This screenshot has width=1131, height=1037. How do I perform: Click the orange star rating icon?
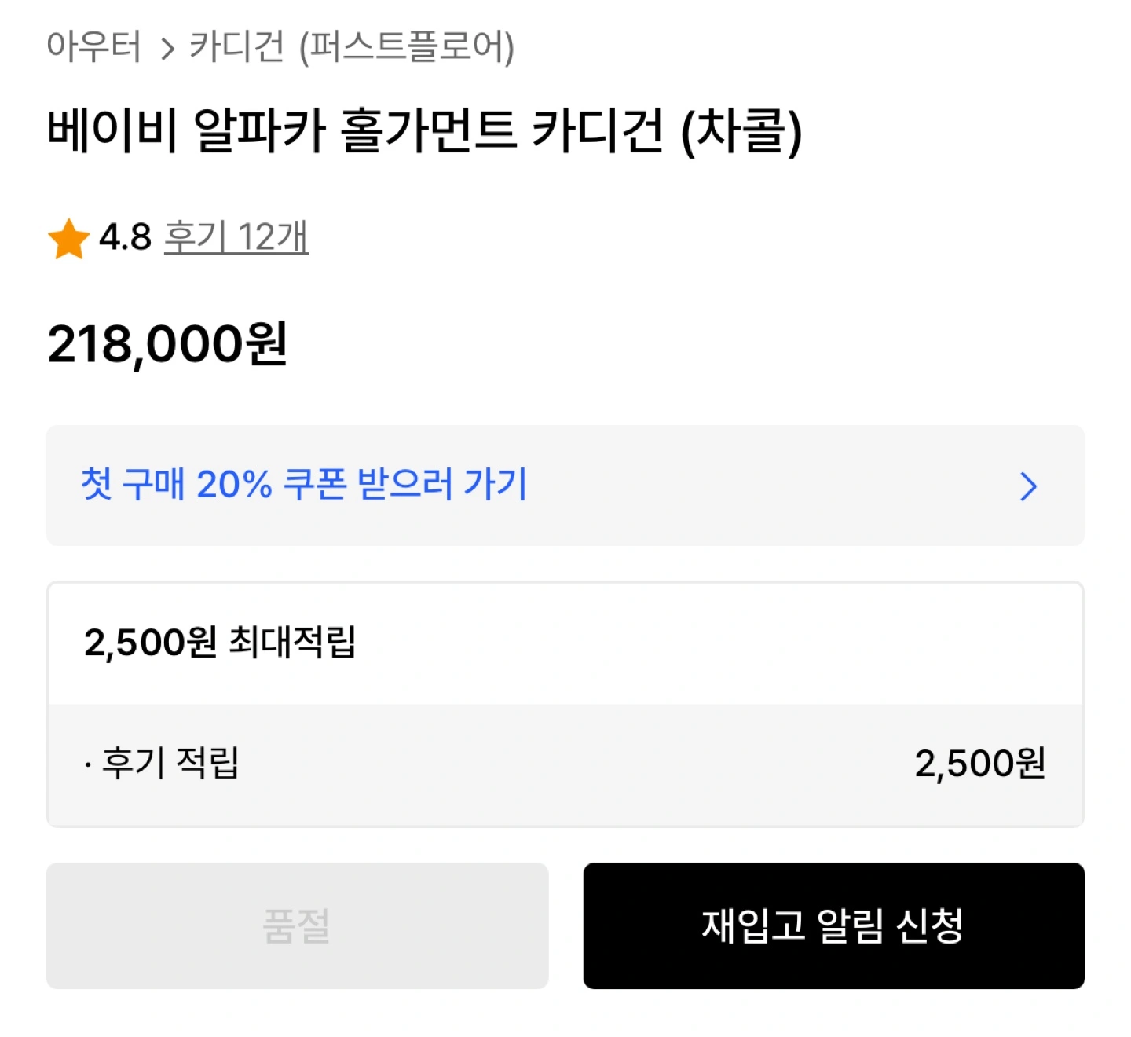68,238
